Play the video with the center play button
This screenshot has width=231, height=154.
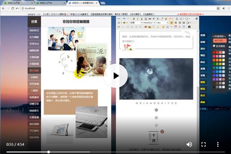pos(115,76)
